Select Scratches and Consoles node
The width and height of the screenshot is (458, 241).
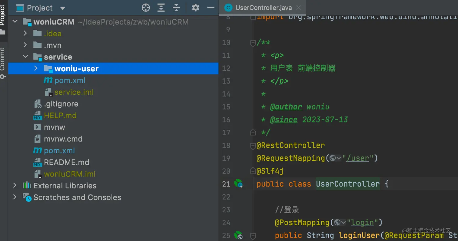(x=77, y=197)
